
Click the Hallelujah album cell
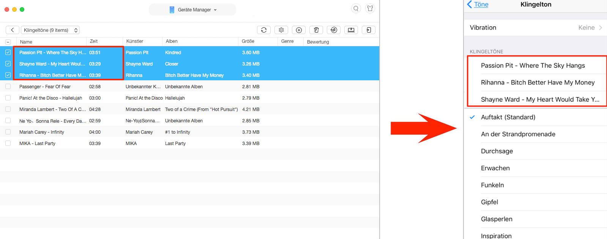point(175,98)
